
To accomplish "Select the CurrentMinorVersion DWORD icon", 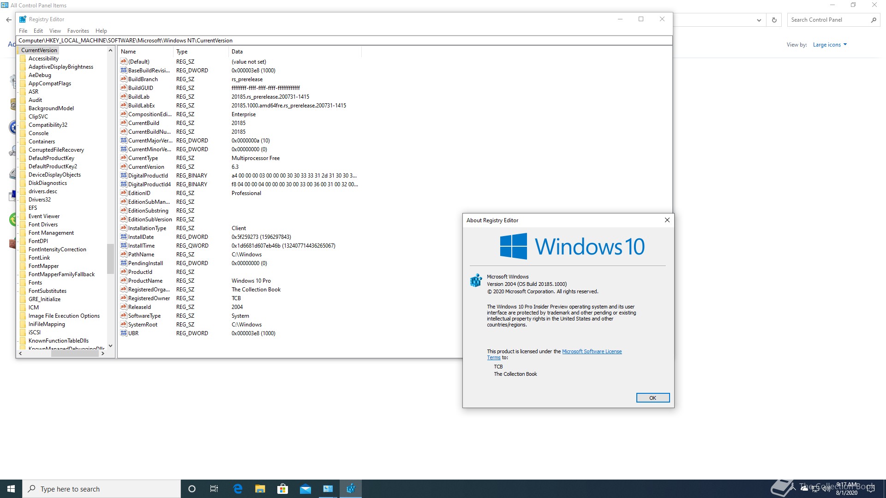I will tap(124, 149).
